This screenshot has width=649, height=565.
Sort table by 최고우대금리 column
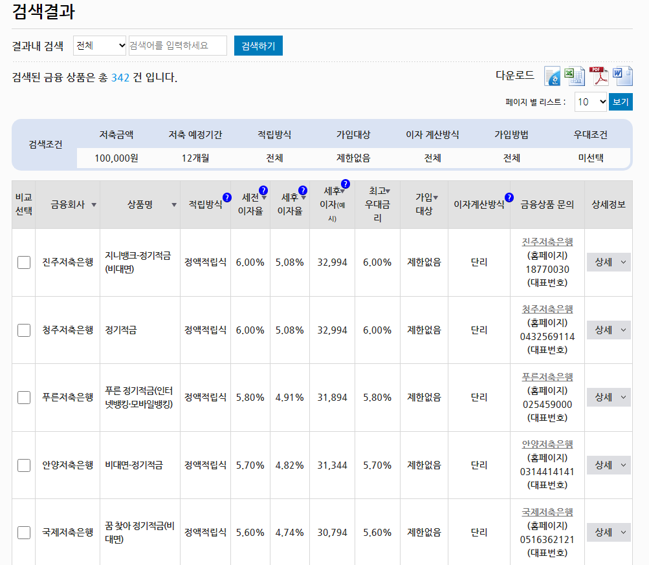pos(388,191)
